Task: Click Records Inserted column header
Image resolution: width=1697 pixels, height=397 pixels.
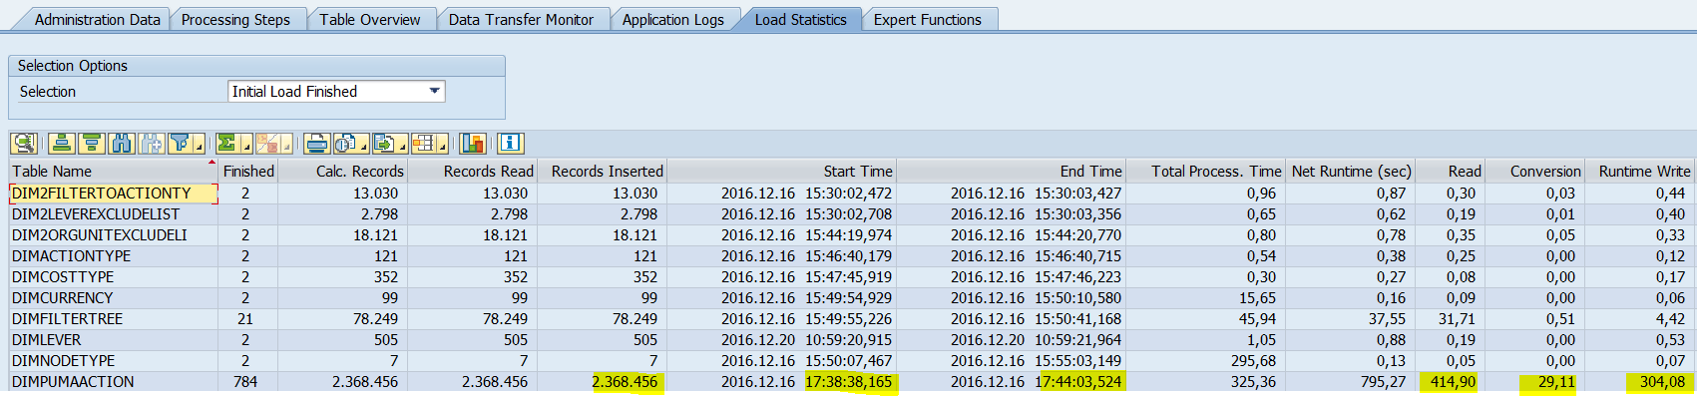Action: point(602,172)
